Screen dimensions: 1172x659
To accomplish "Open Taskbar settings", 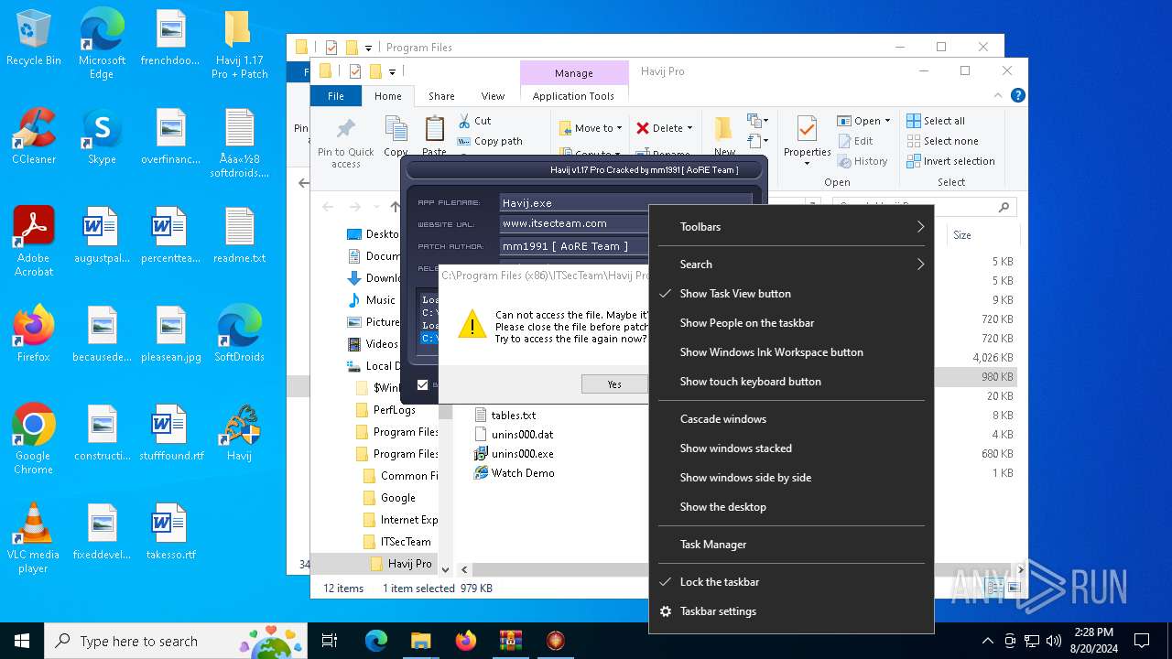I will click(x=791, y=611).
